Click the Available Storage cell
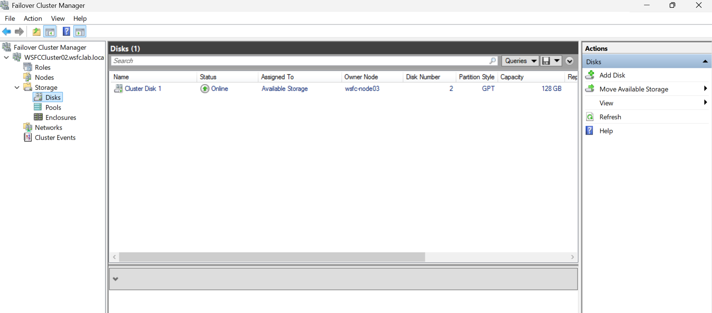Viewport: 712px width, 313px height. pos(285,89)
